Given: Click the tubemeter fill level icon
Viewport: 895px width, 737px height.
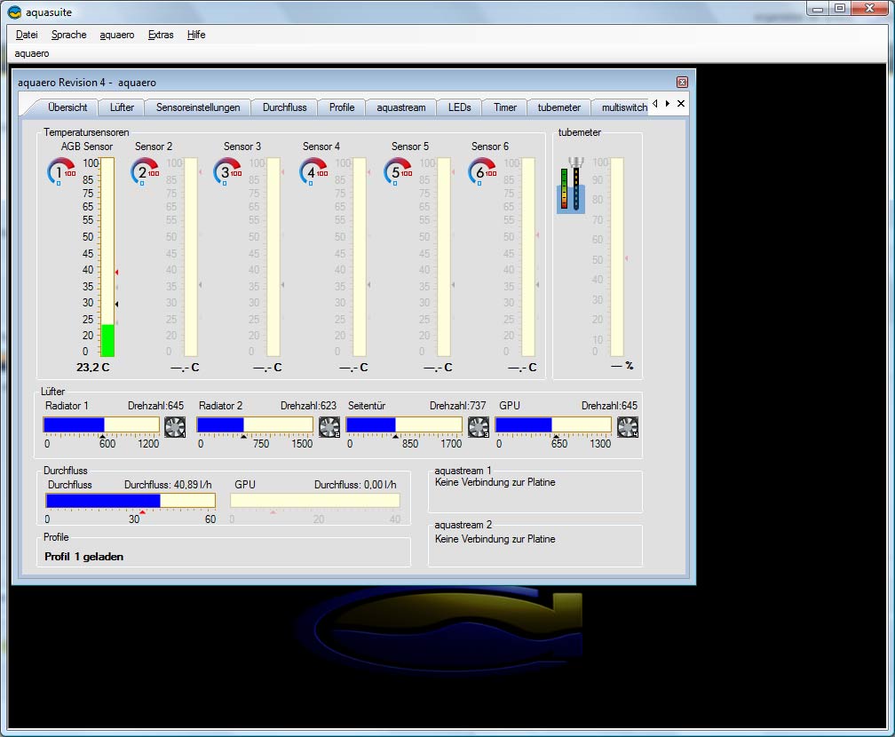Looking at the screenshot, I should 570,186.
